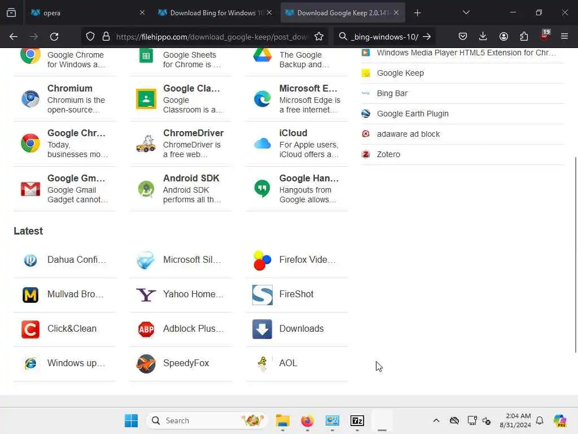578x434 pixels.
Task: Open the notifications bell
Action: tap(540, 420)
